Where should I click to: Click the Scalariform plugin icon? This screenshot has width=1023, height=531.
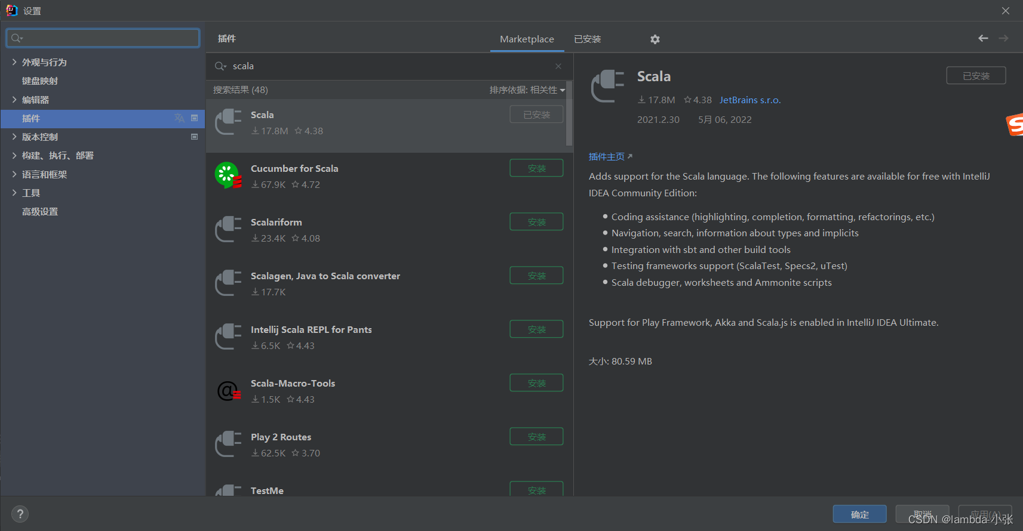(228, 229)
